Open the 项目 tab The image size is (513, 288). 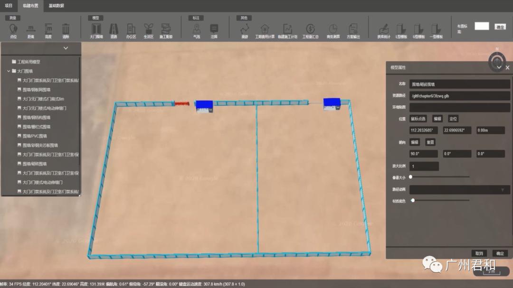(x=9, y=6)
